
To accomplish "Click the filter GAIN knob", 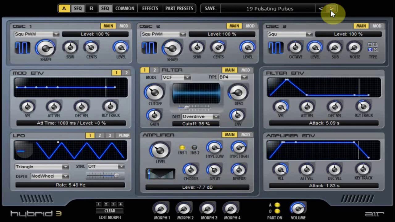I will 154,115.
